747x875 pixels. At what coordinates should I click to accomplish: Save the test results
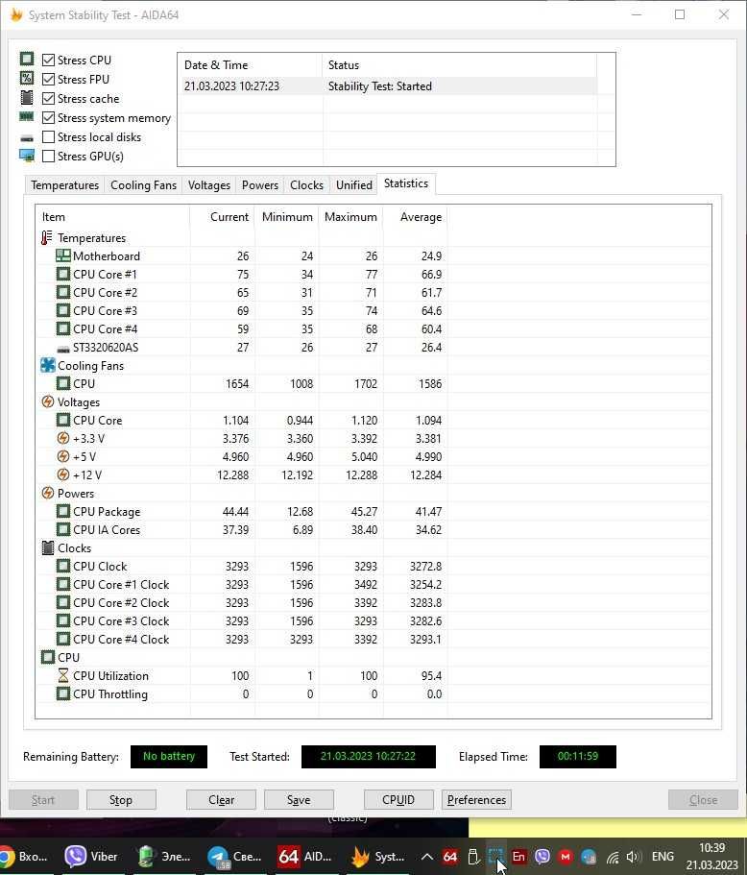tap(299, 800)
